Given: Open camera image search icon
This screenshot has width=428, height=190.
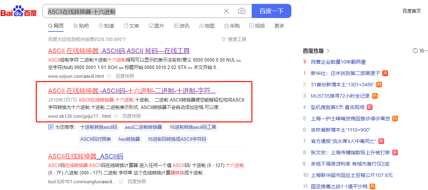Looking at the screenshot, I should coord(242,11).
